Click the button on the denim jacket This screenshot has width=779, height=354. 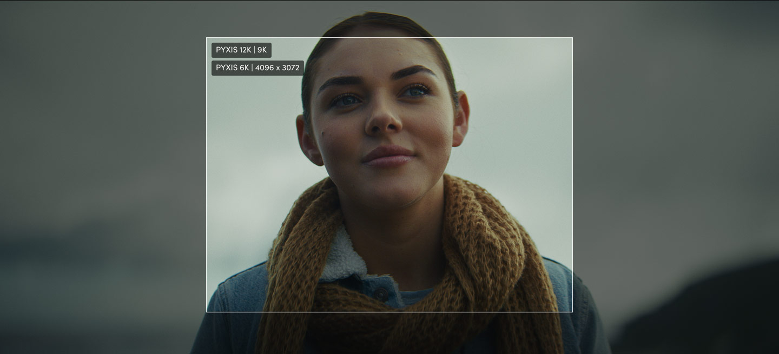click(382, 294)
